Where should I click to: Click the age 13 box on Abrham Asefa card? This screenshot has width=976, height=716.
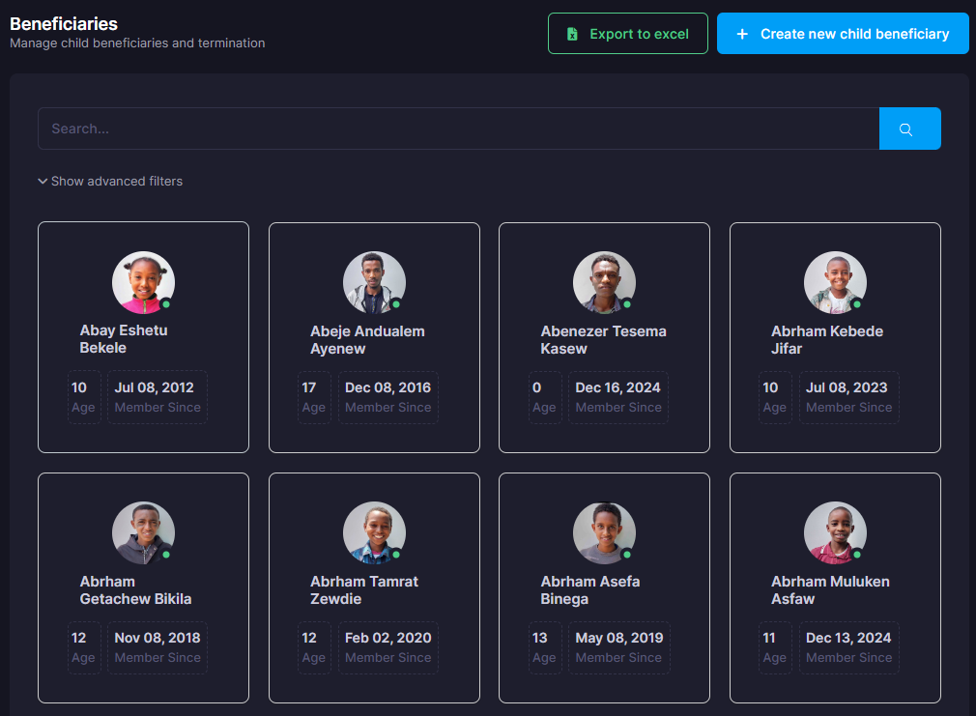click(545, 647)
